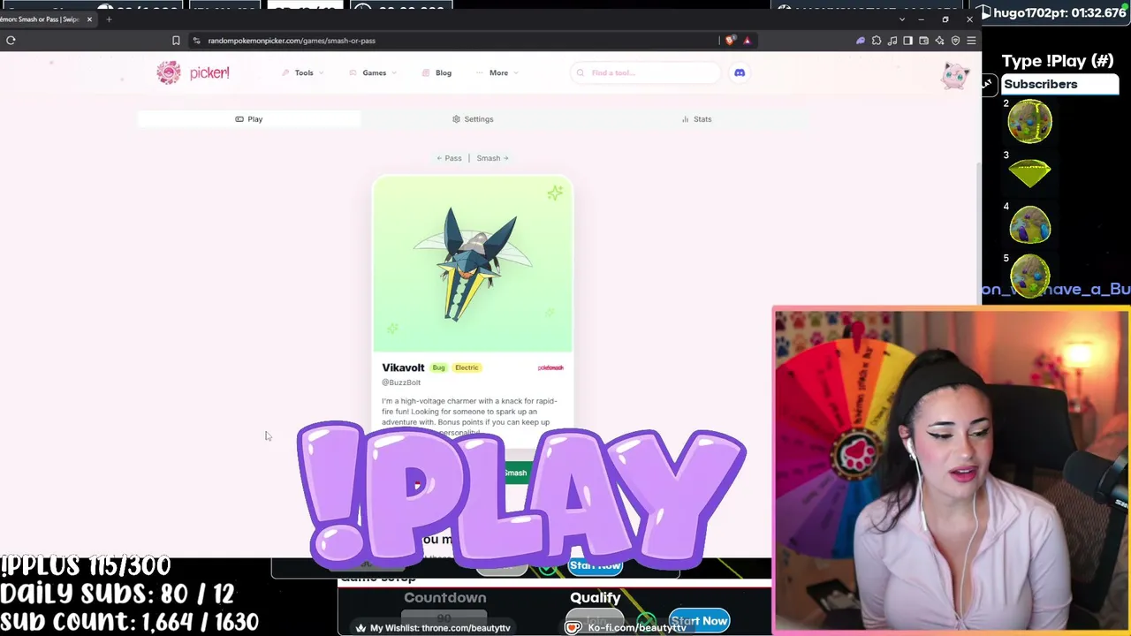Open the Blog page link
1131x636 pixels.
(437, 72)
